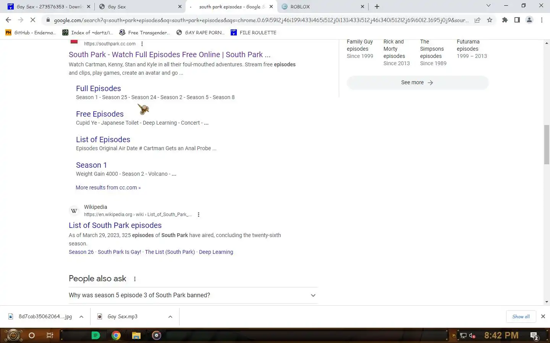Open downloaded 8d7cab35062064 jpg file

[x=40, y=316]
